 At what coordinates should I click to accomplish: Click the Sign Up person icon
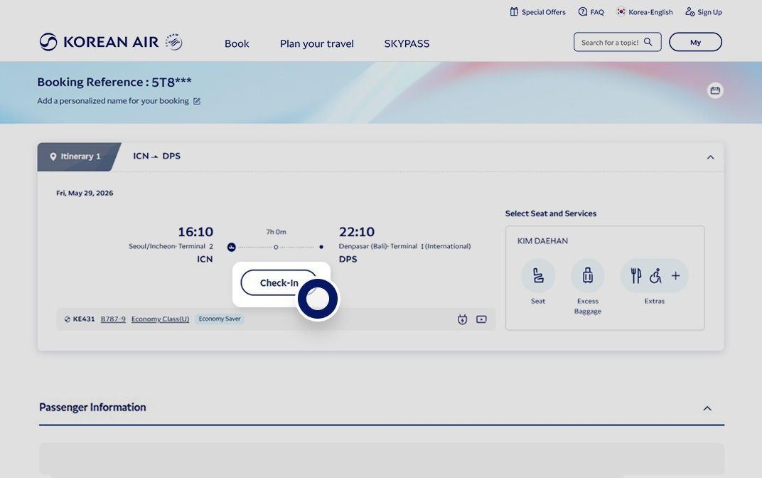pos(690,11)
